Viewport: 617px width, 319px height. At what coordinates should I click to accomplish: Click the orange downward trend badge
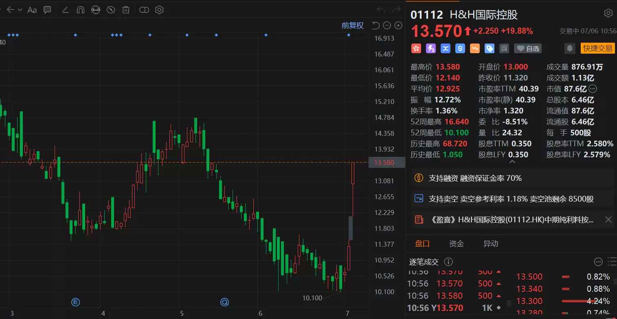(x=475, y=49)
